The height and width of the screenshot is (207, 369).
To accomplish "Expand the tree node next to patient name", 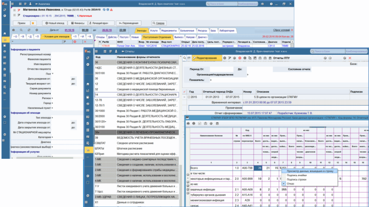I will click(14, 10).
